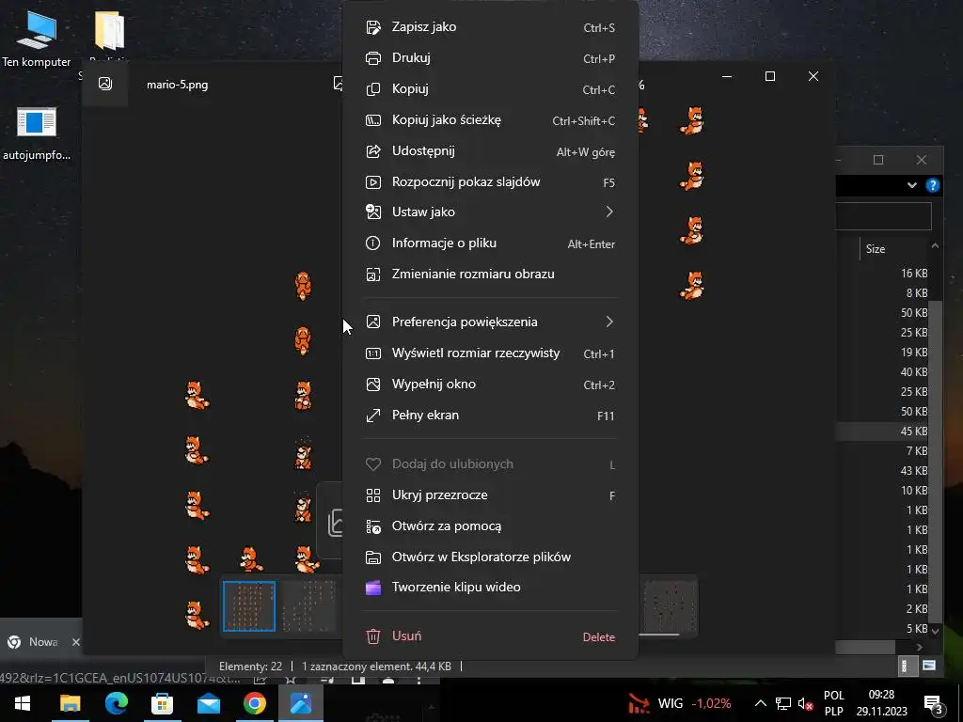Image resolution: width=963 pixels, height=722 pixels.
Task: Click the 1:1 icon beside Wyświetl rozmiar rzeczywisty
Action: point(372,353)
